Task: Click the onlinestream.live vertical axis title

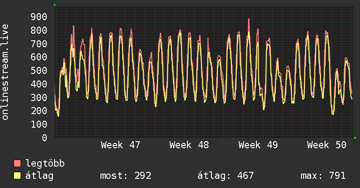Action: tap(5, 72)
